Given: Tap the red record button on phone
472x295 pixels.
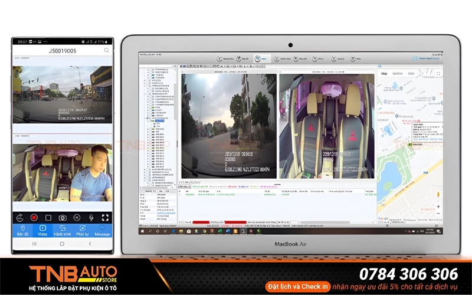Looking at the screenshot, I should pos(34,218).
